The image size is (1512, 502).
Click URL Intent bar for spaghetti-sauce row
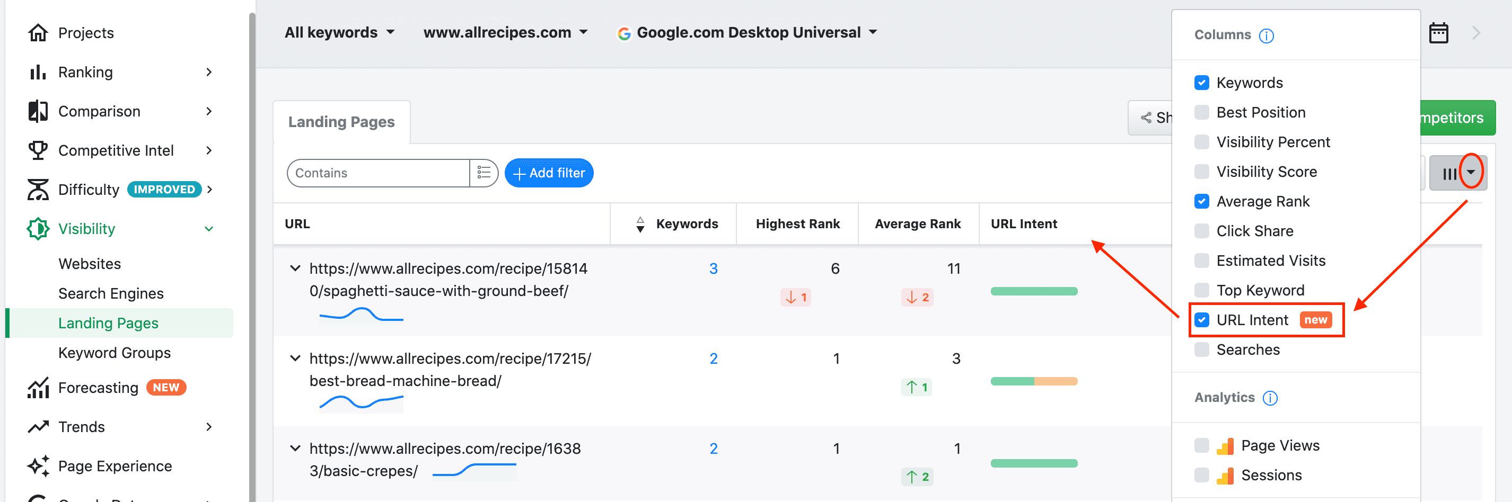[1034, 291]
